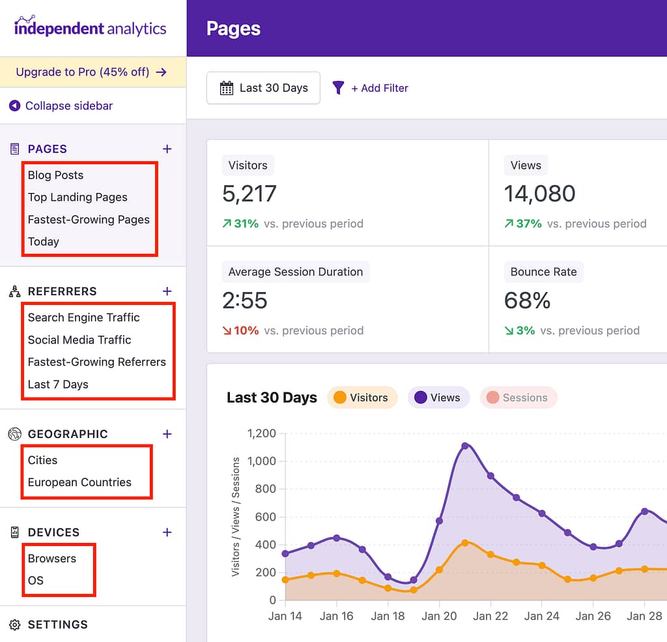
Task: Open the Bounce Rate stat selector
Action: [x=543, y=272]
